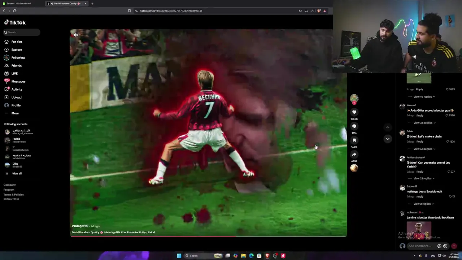Open the emoji picker in comment box
462x260 pixels.
[445, 246]
